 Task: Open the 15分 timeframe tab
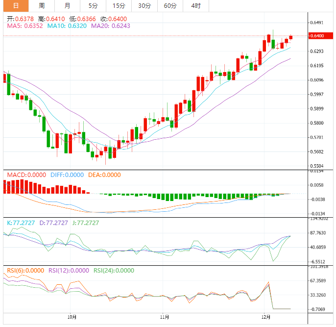[x=119, y=5]
